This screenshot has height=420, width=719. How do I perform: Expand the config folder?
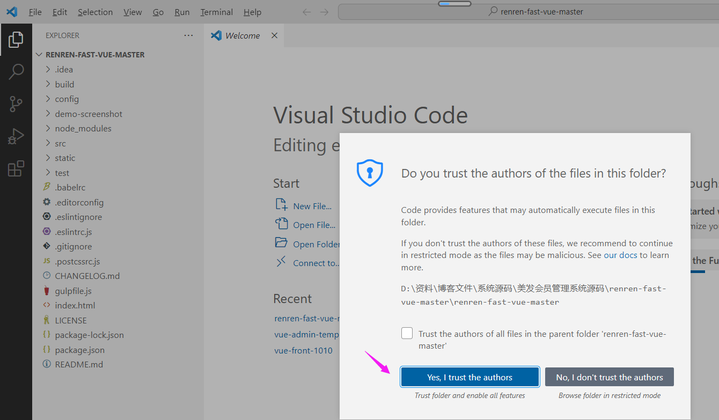click(x=48, y=99)
